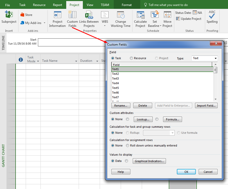Open the My Add-ins dropdown
228x189 pixels.
(44, 23)
